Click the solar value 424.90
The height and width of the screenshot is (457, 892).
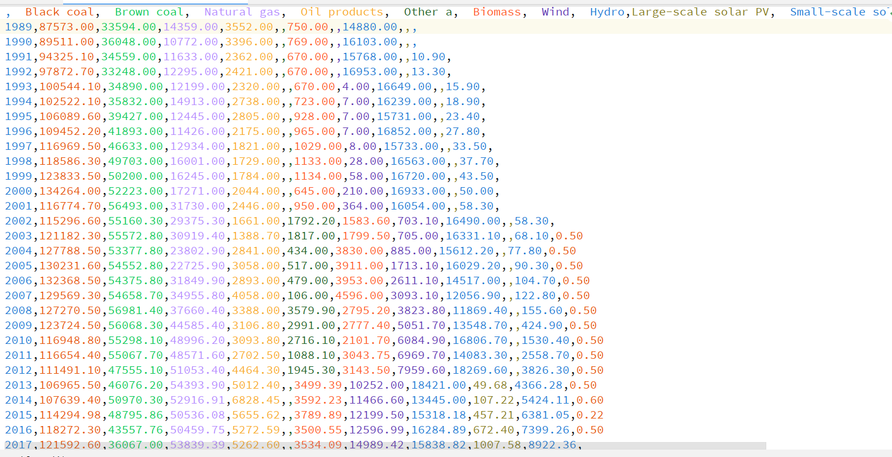pyautogui.click(x=542, y=326)
